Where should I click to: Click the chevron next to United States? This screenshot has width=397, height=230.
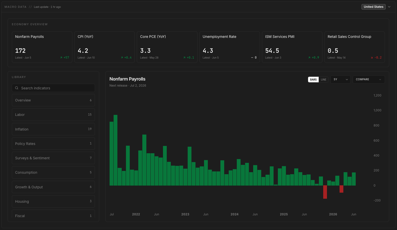(389, 7)
